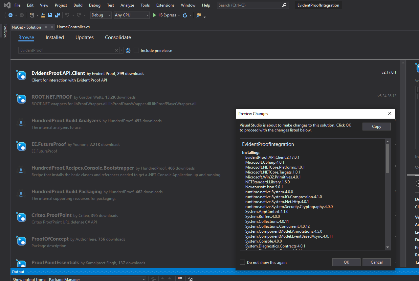Click EvidentProof.API.Client package icon
The image size is (419, 281).
coord(21,75)
